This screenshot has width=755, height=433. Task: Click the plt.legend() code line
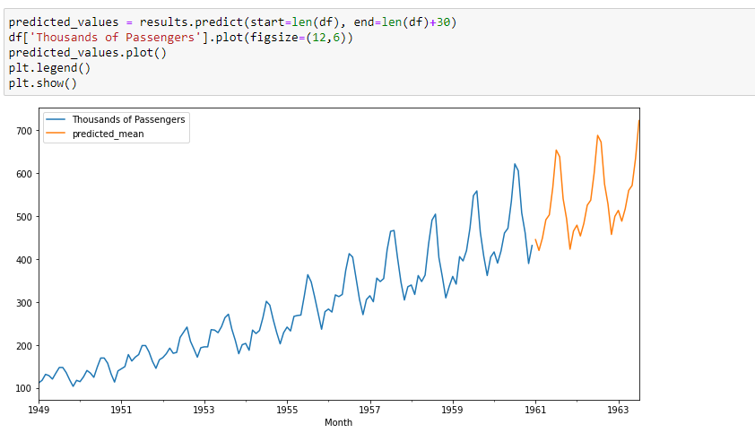(x=49, y=68)
